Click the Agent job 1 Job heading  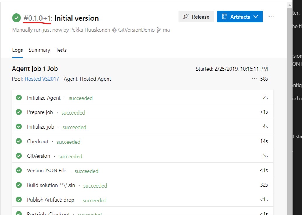coord(35,69)
